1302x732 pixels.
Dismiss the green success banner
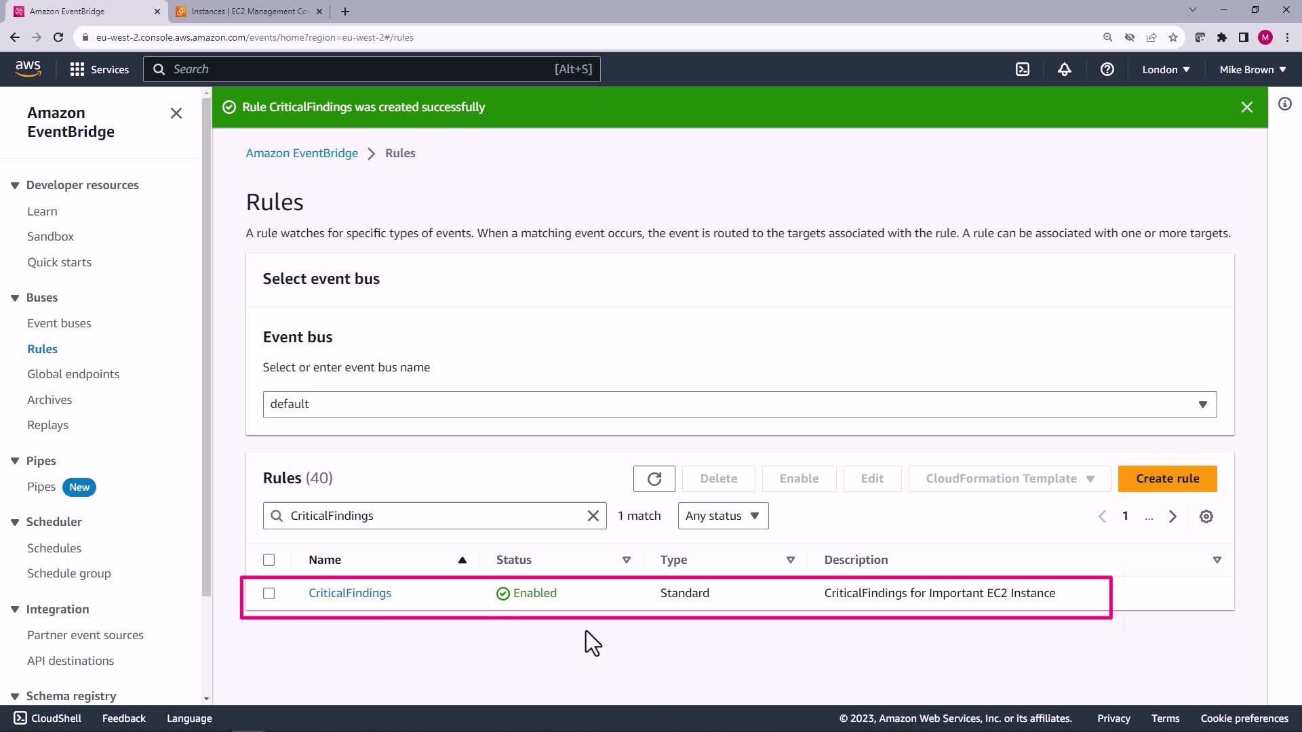1246,107
